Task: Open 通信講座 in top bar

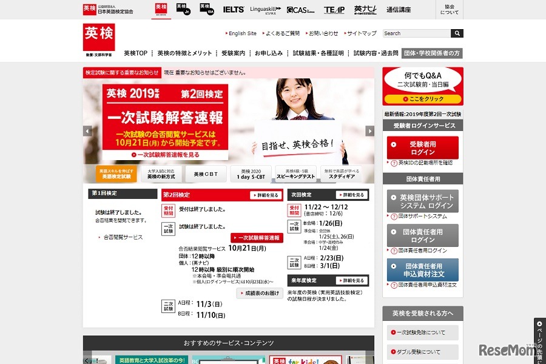Action: click(x=399, y=10)
